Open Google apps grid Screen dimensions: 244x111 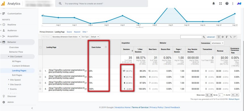(220, 3)
